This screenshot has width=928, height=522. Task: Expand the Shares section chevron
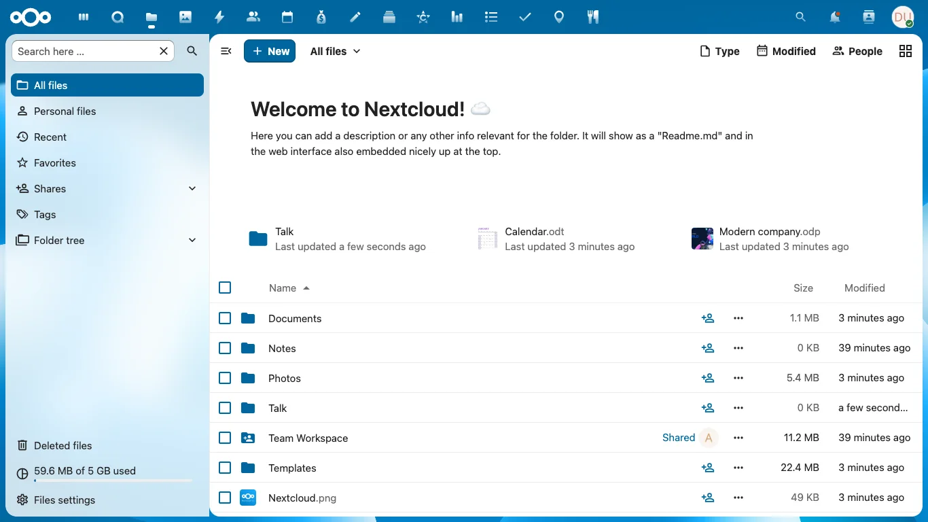[x=192, y=188]
